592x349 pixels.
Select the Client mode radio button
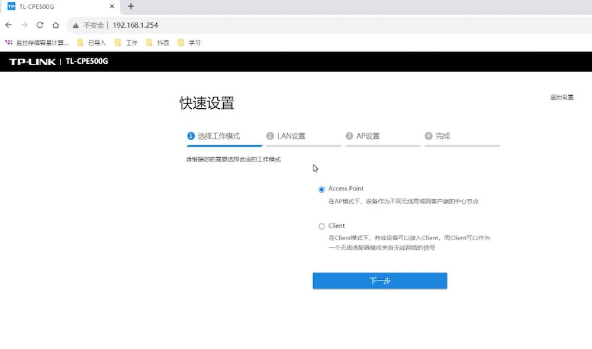(321, 227)
